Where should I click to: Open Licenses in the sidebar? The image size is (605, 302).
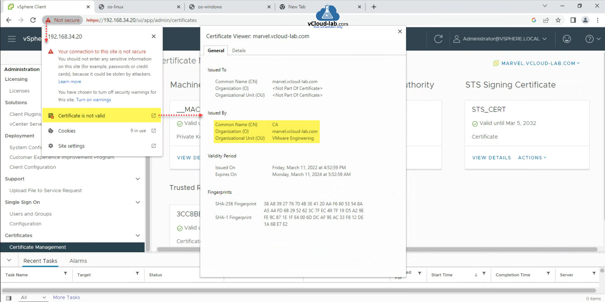click(20, 91)
